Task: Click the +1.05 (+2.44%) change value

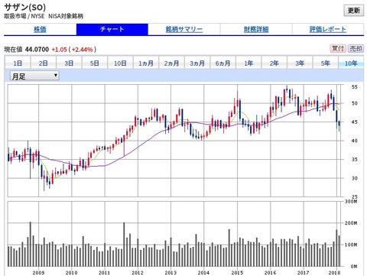Action: [x=74, y=49]
